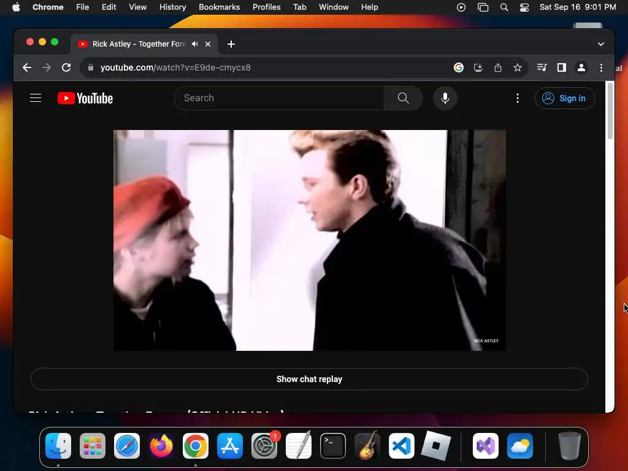Click Show chat replay button
This screenshot has height=471, width=628.
click(x=309, y=379)
